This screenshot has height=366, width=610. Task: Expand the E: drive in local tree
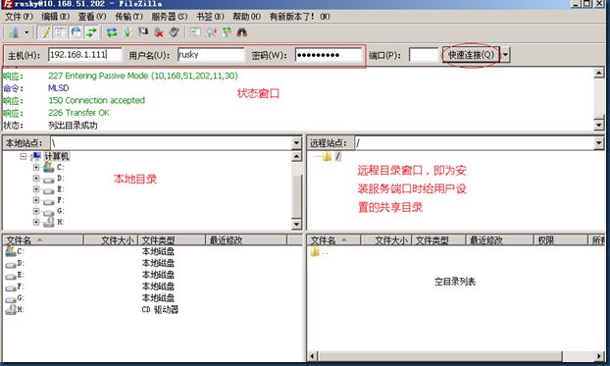click(36, 189)
